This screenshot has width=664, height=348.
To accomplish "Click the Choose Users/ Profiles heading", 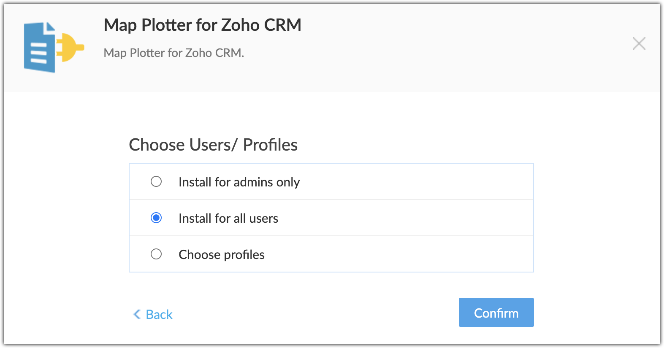I will pyautogui.click(x=213, y=145).
